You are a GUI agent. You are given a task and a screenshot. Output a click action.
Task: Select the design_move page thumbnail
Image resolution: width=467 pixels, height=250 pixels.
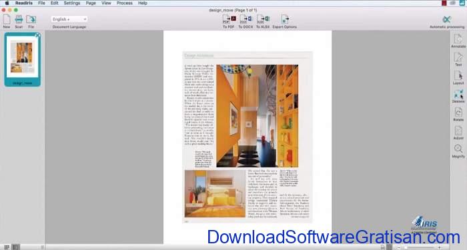[x=22, y=59]
